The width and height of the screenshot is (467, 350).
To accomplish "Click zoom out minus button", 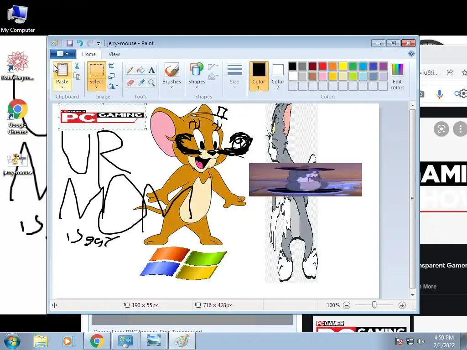I will (x=347, y=305).
